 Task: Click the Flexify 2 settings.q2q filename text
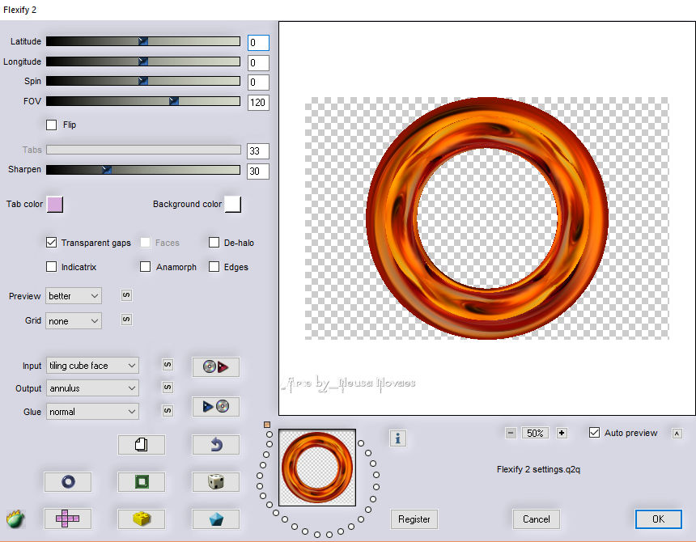click(x=538, y=469)
